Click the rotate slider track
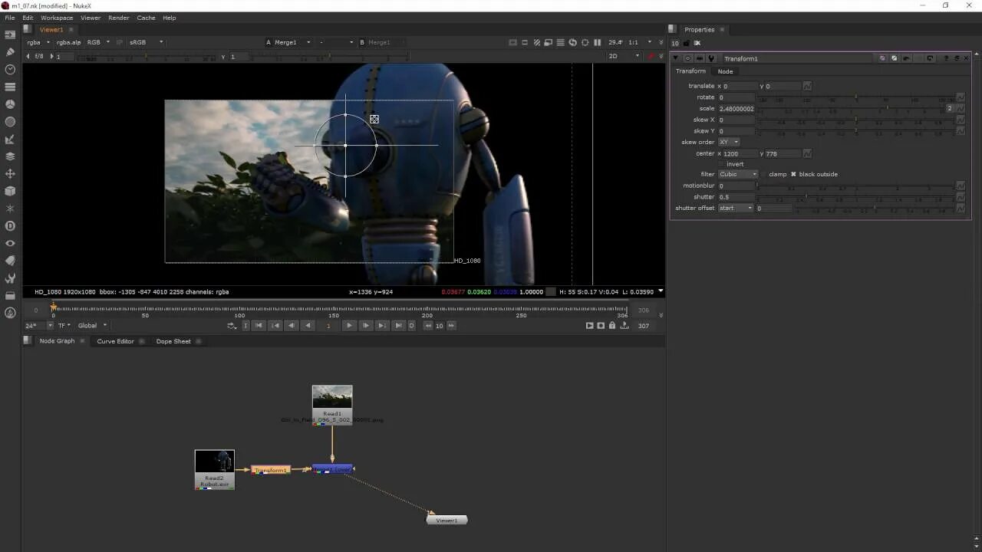Viewport: 982px width, 552px height. tap(855, 97)
